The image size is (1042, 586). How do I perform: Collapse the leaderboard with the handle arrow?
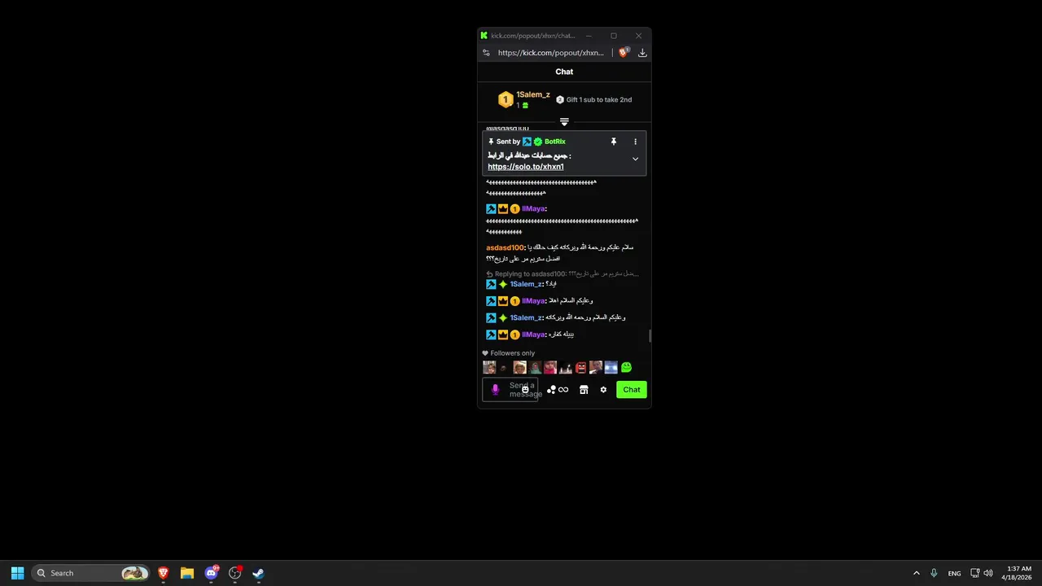point(564,122)
